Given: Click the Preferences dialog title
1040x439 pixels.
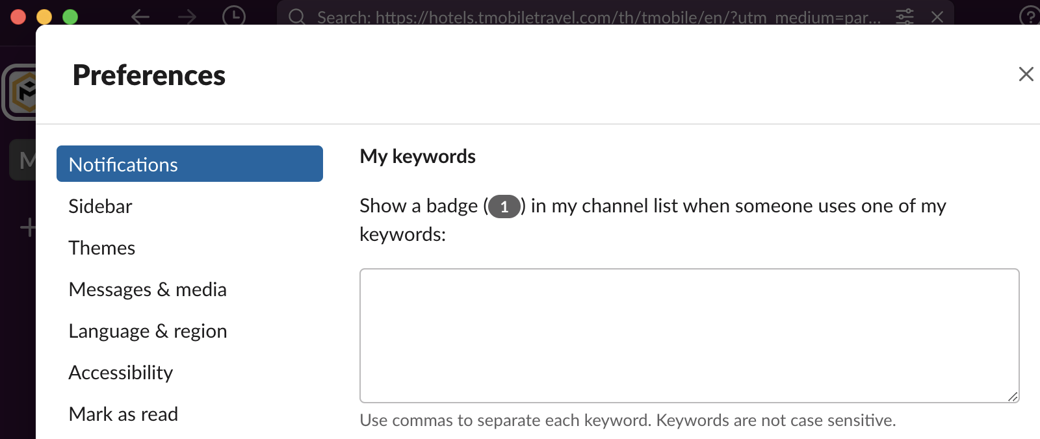Looking at the screenshot, I should point(149,75).
